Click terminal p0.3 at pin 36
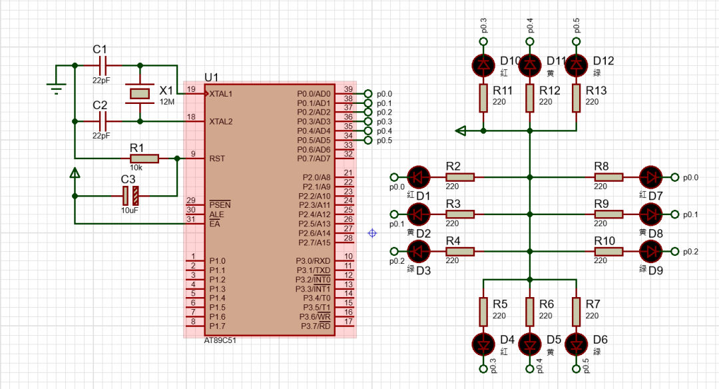 pos(367,121)
